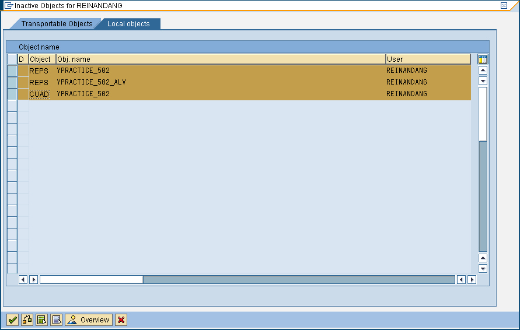
Task: Toggle row selector for YPRACTICE_502_ALV
Action: click(x=12, y=82)
